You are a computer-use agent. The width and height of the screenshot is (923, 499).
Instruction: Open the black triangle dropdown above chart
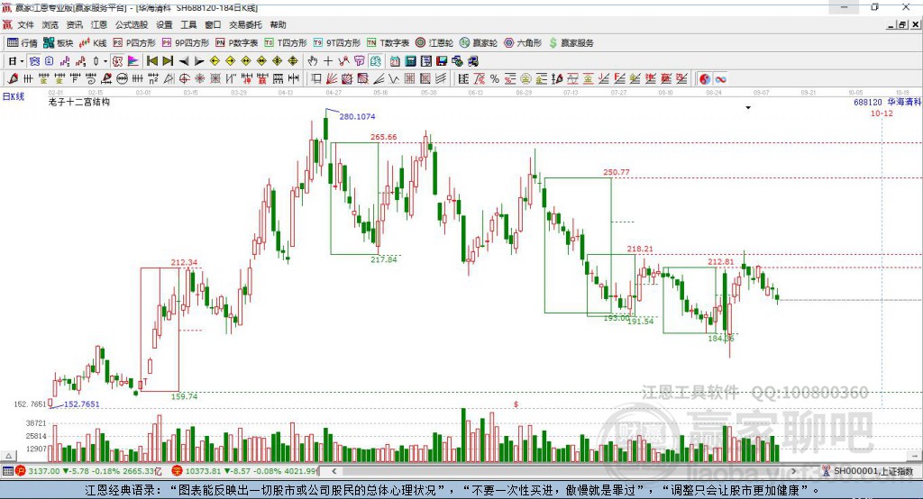(748, 108)
